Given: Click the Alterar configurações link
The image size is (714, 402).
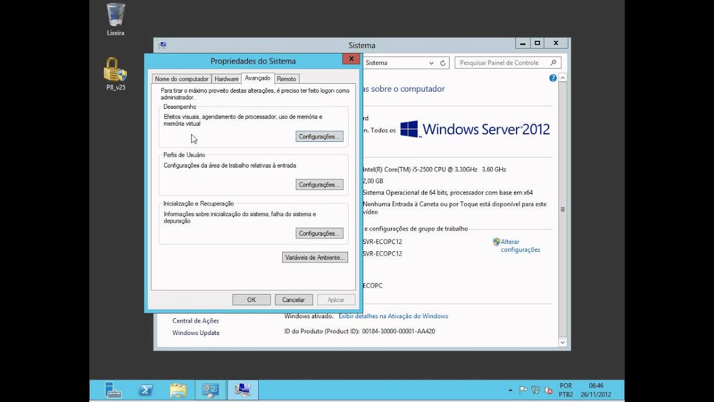Looking at the screenshot, I should click(520, 246).
